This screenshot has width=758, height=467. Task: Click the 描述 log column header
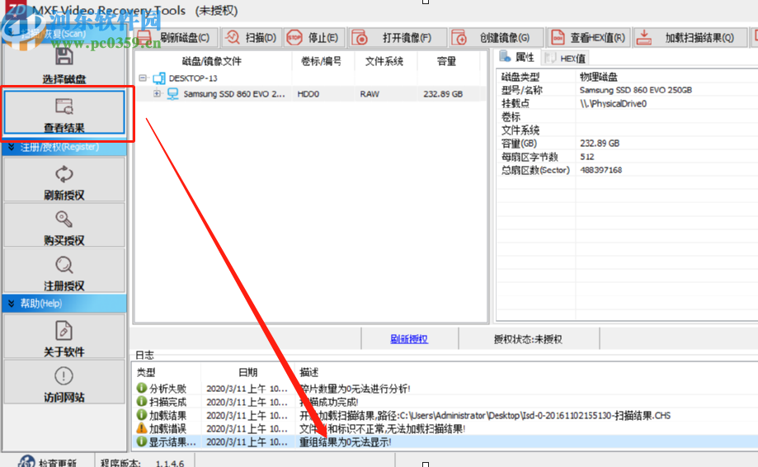pyautogui.click(x=309, y=372)
